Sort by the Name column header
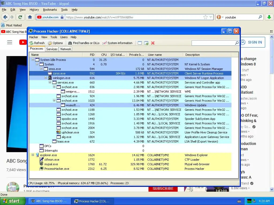This screenshot has height=205, width=274. (x=56, y=55)
